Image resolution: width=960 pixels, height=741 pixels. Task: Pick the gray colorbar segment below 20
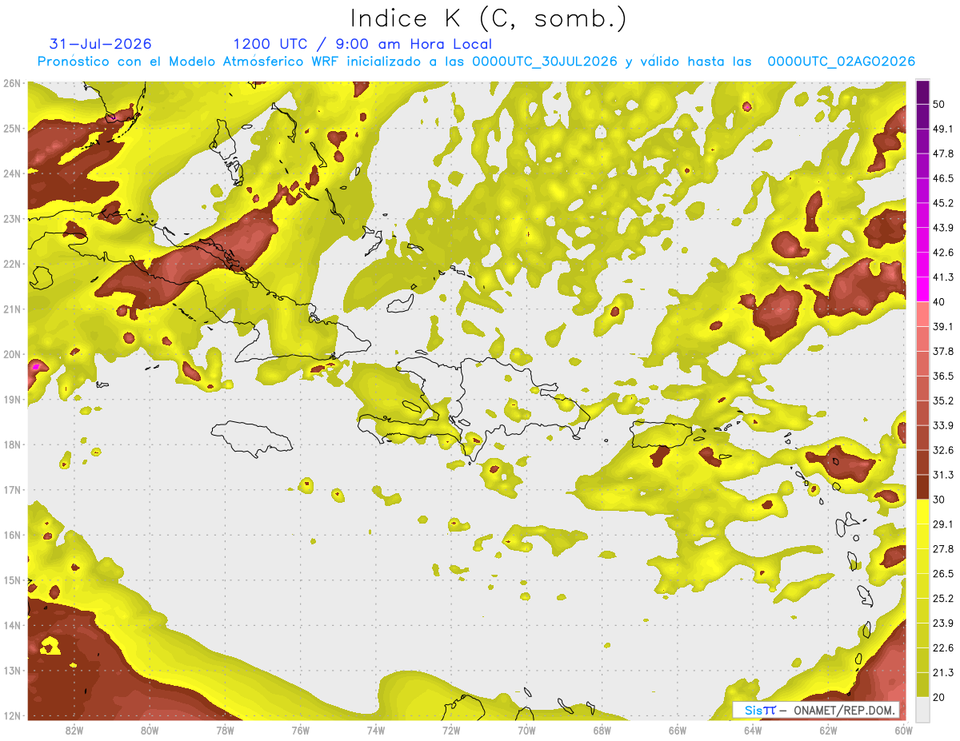click(x=923, y=708)
